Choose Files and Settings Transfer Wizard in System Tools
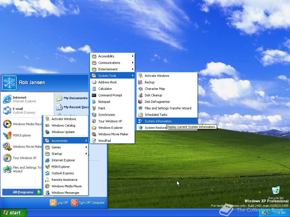The image size is (290, 217). coord(167,108)
